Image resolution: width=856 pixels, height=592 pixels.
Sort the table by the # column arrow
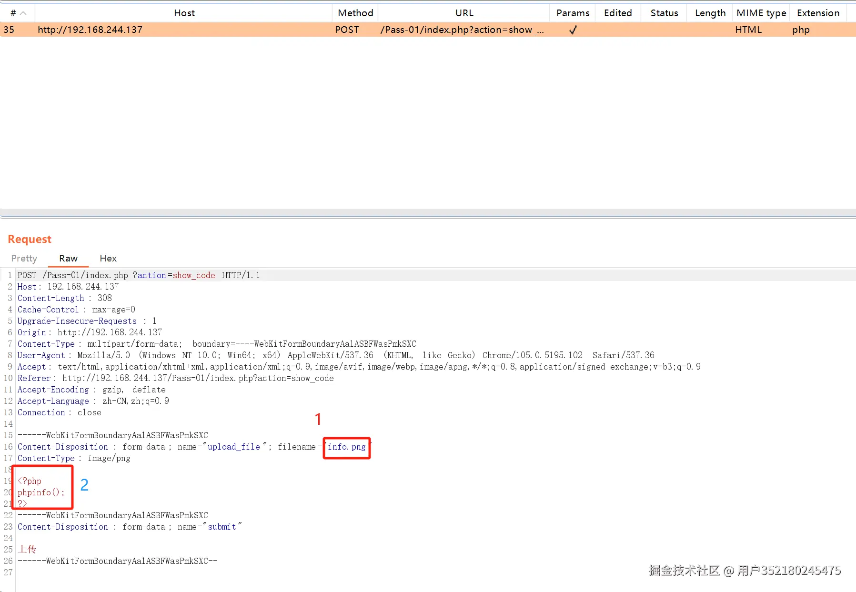coord(23,13)
